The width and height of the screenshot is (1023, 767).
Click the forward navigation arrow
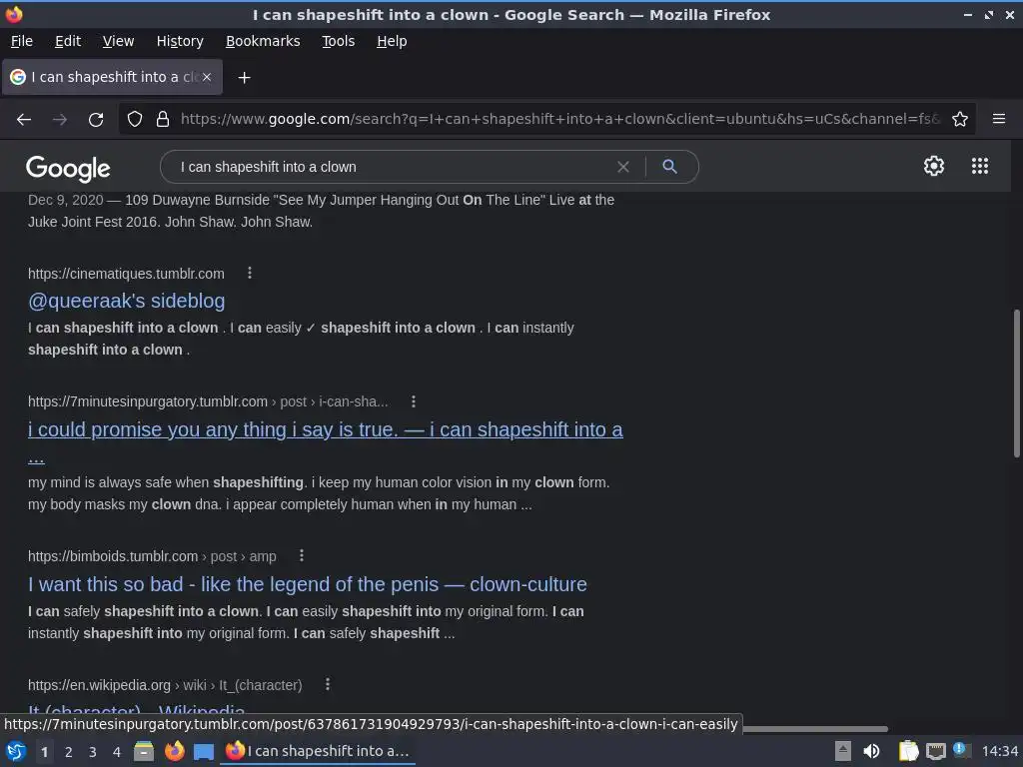[x=60, y=120]
